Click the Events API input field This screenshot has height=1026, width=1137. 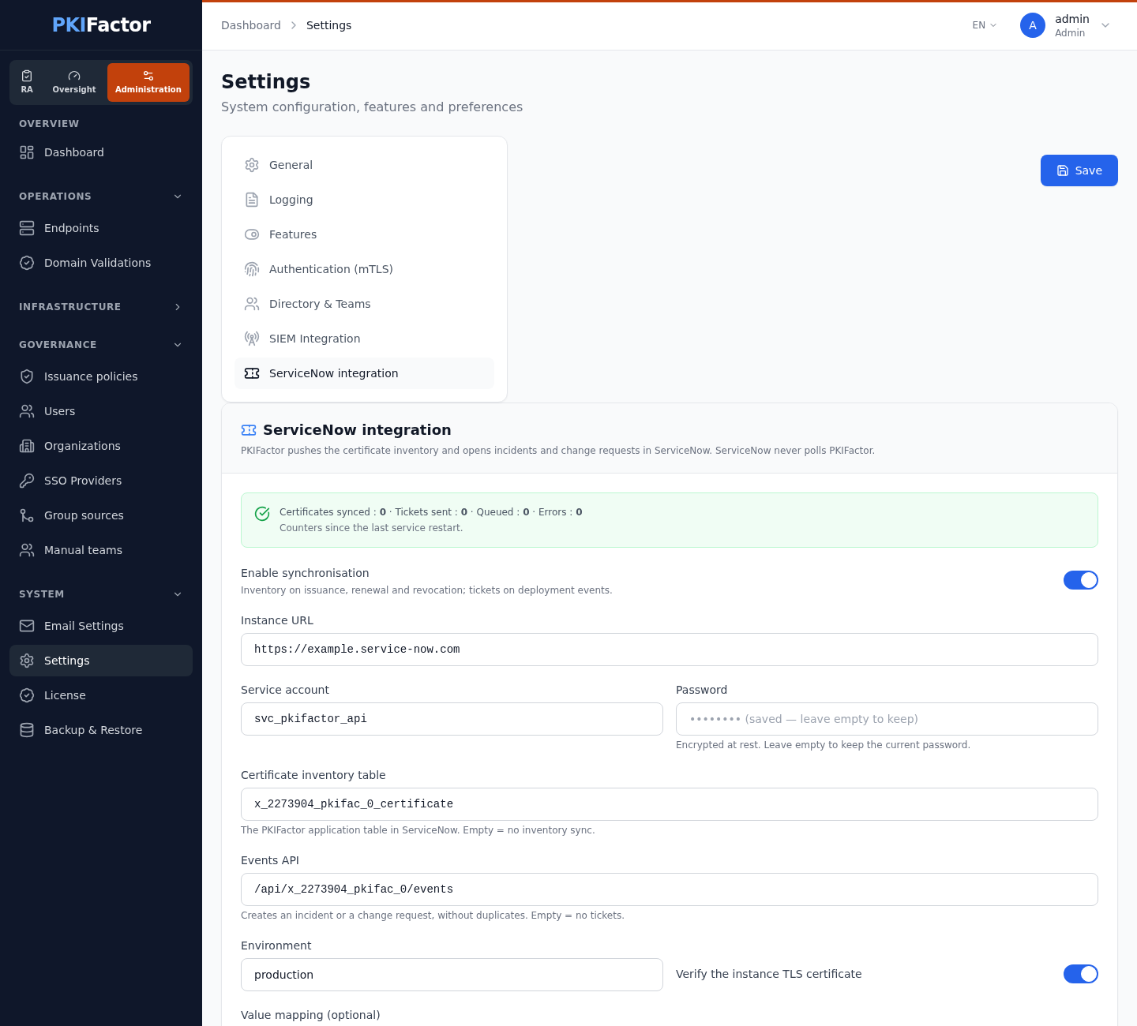tap(670, 889)
